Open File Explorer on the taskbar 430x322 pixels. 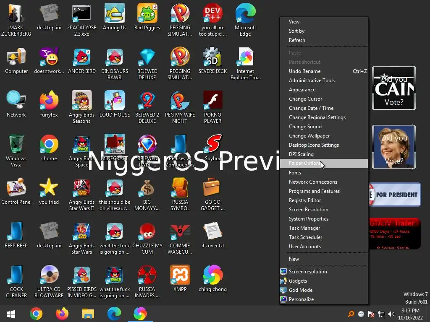[x=88, y=314]
